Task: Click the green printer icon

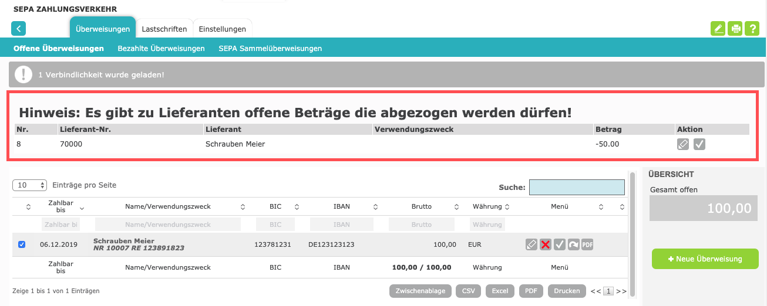Action: pos(735,29)
